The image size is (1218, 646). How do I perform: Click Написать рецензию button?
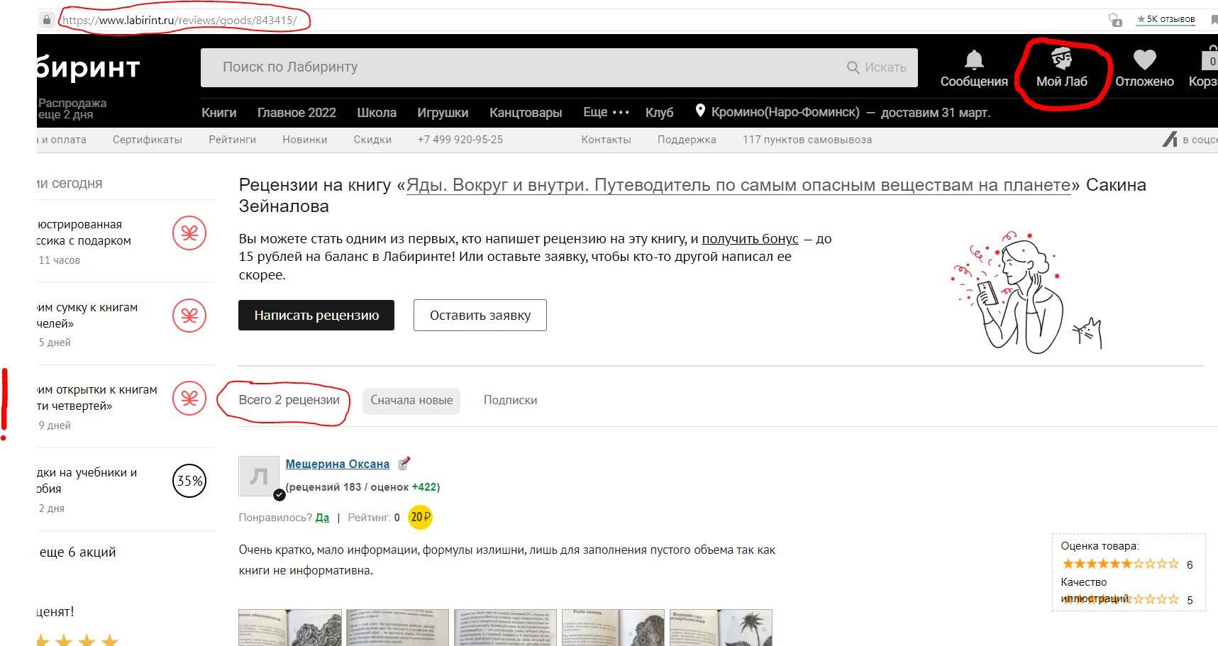coord(316,316)
